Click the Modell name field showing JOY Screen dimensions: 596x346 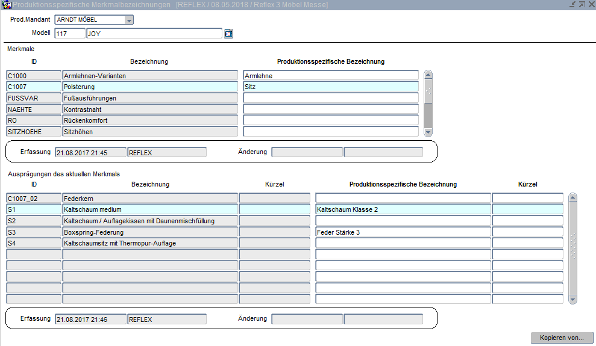pyautogui.click(x=154, y=34)
